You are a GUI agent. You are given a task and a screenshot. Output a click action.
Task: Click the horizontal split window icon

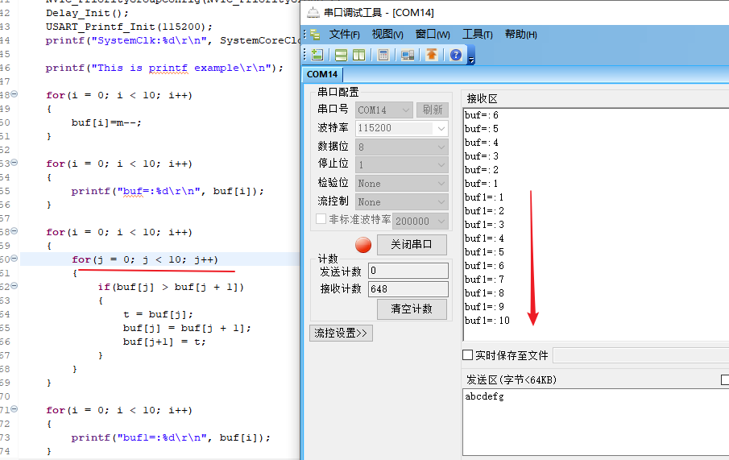click(342, 55)
